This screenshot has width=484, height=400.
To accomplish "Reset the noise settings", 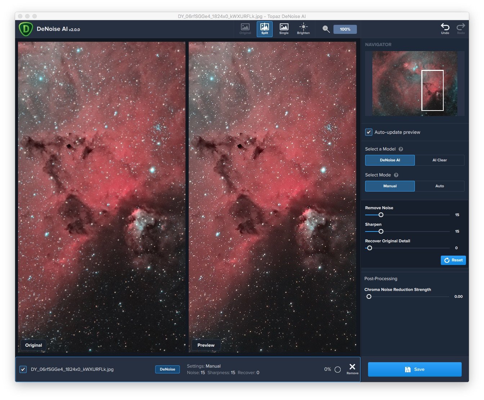I will (x=453, y=260).
